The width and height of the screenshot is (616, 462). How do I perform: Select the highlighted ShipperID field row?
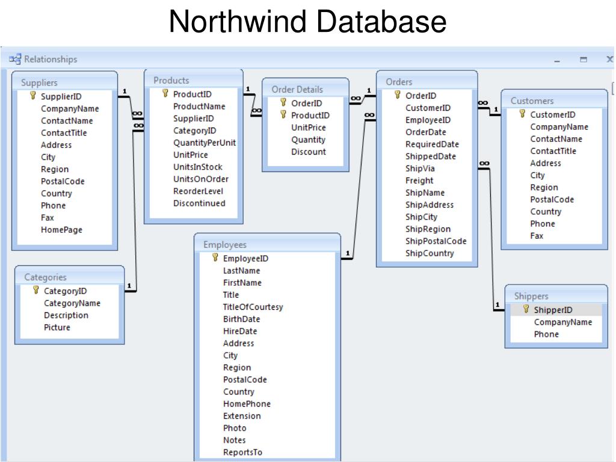556,310
